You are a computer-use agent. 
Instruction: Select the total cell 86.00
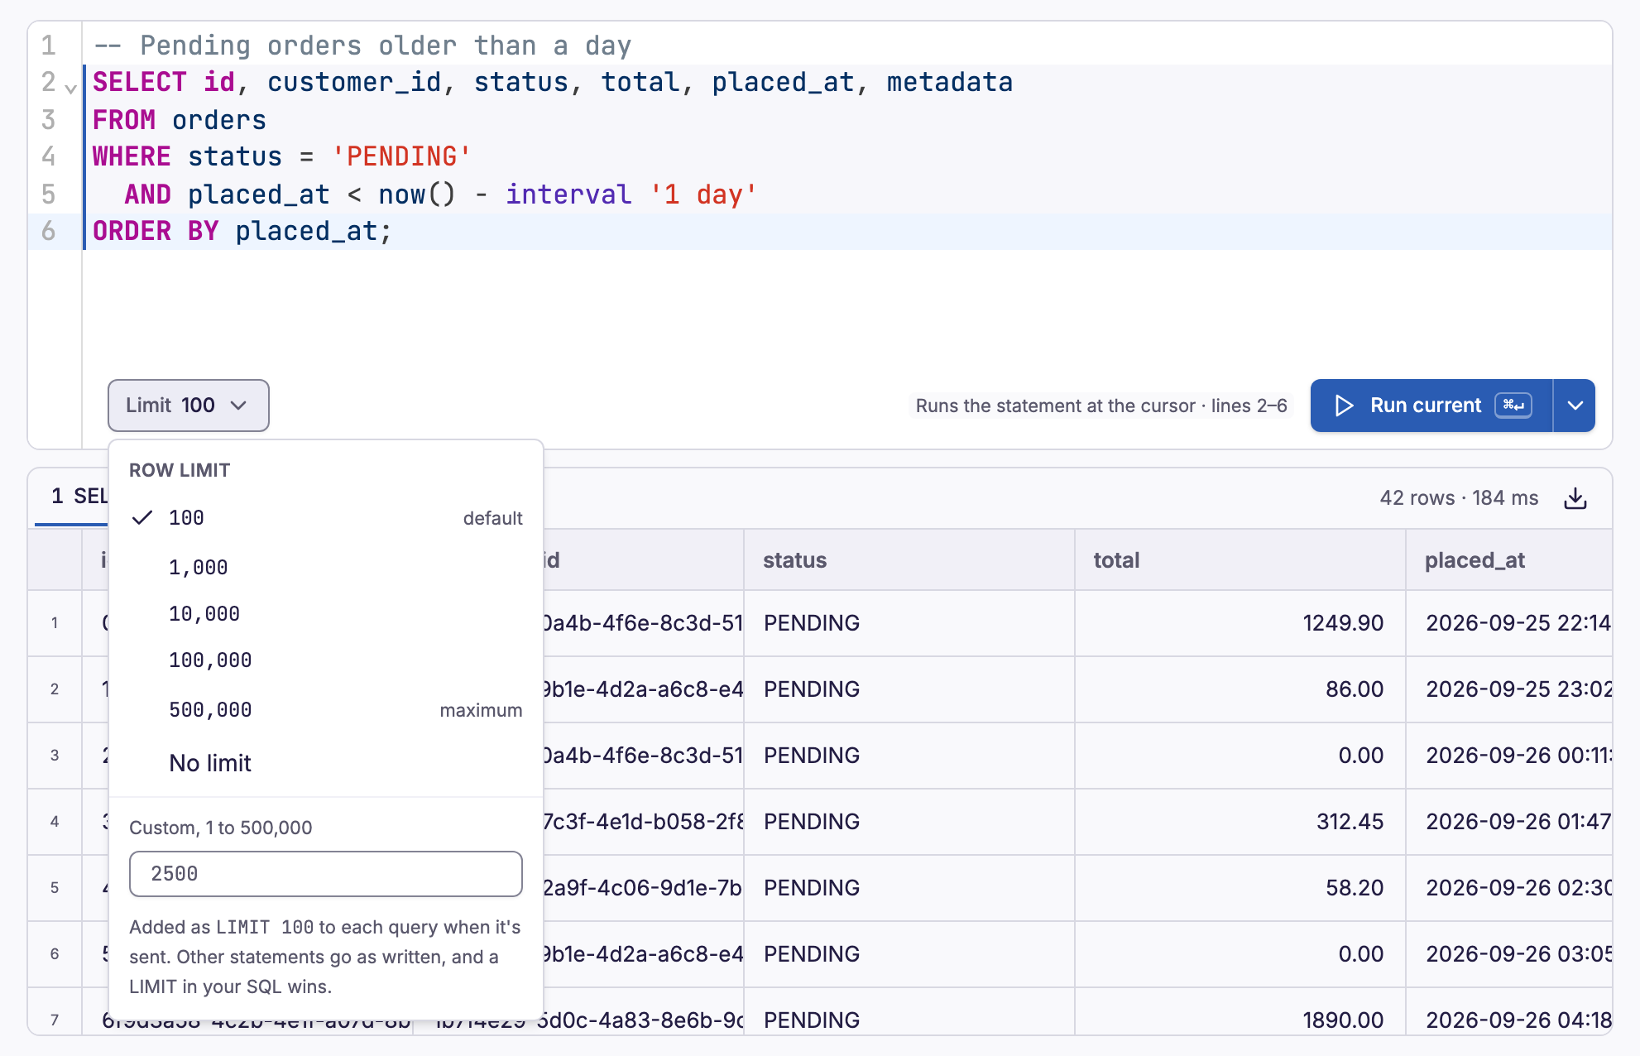pos(1240,689)
